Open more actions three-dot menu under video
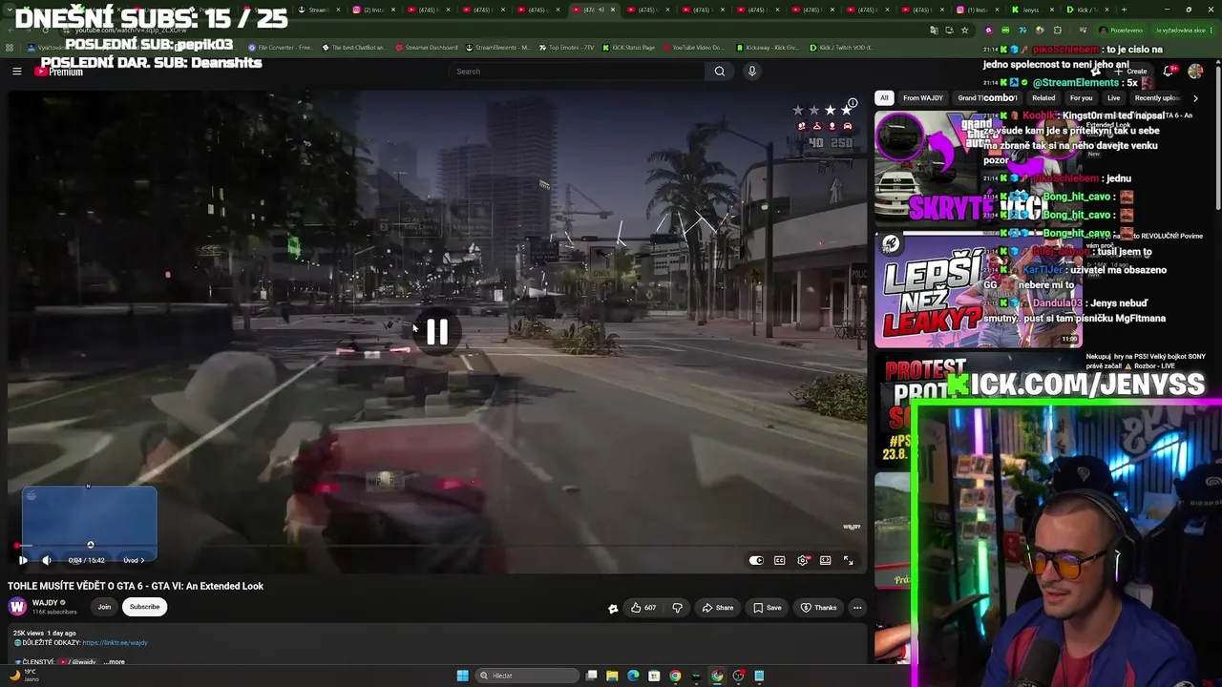 pos(857,608)
